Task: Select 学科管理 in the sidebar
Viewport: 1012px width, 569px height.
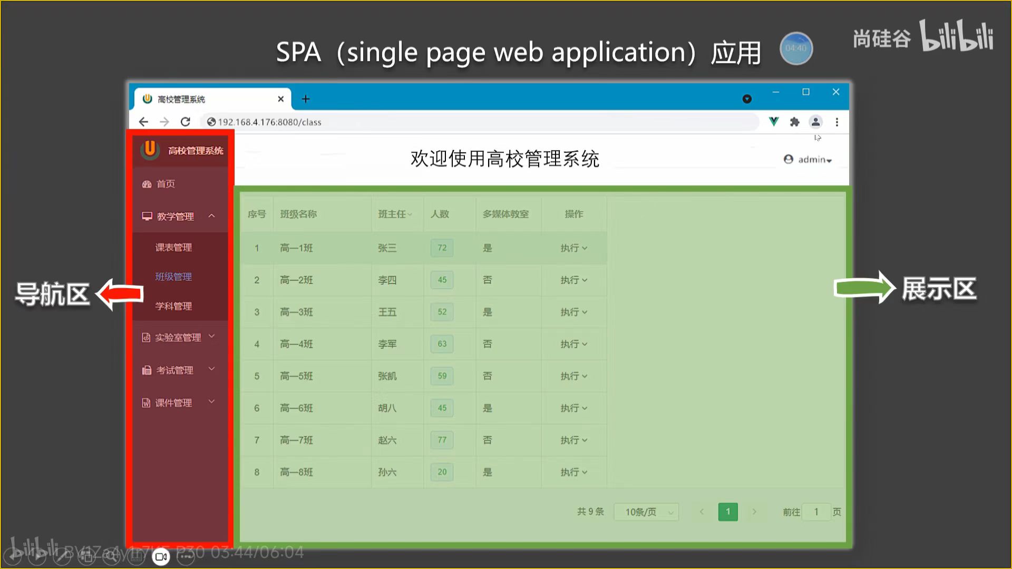Action: [173, 306]
